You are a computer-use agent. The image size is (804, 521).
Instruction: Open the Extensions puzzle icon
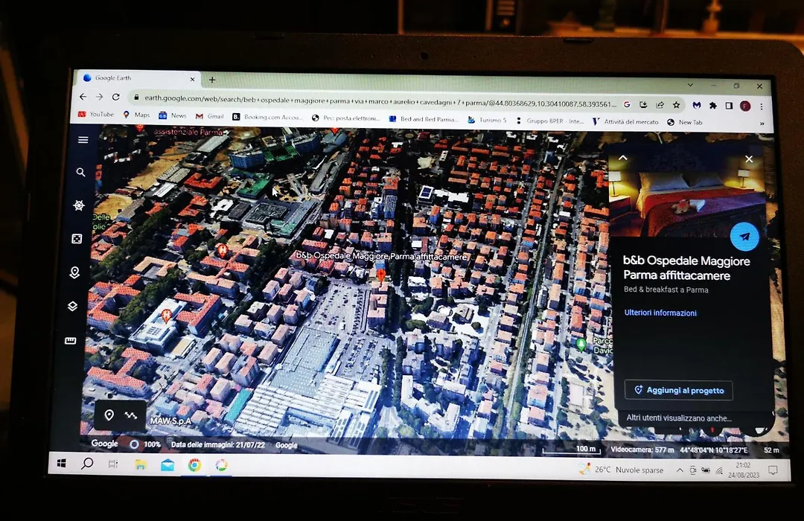click(x=712, y=105)
